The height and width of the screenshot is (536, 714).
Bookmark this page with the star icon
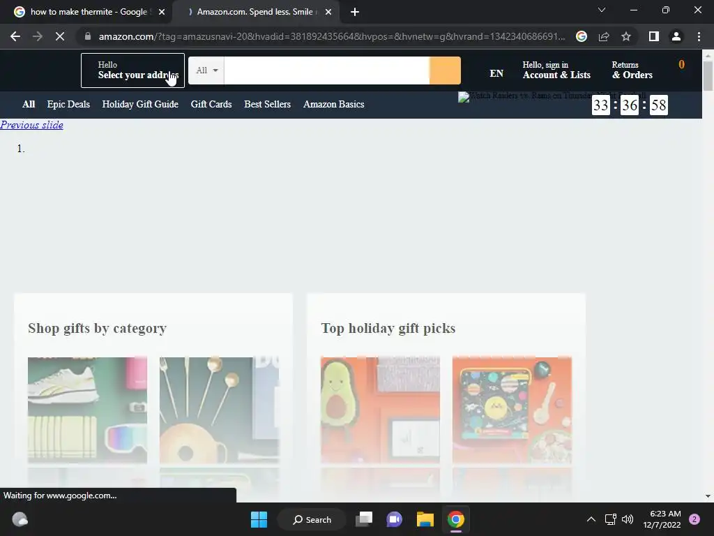point(626,36)
